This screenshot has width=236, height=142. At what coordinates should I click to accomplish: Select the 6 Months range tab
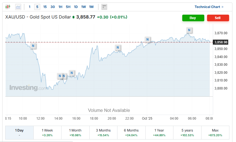pyautogui.click(x=131, y=132)
